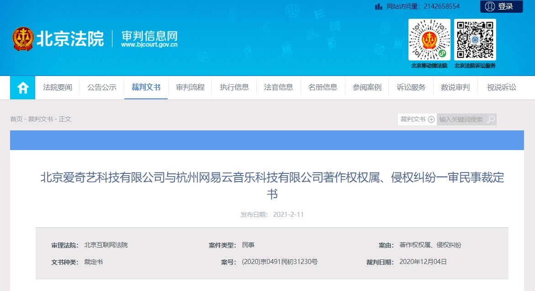Open the 法院要闻 menu item
Viewport: 535px width, 291px height.
pos(58,87)
